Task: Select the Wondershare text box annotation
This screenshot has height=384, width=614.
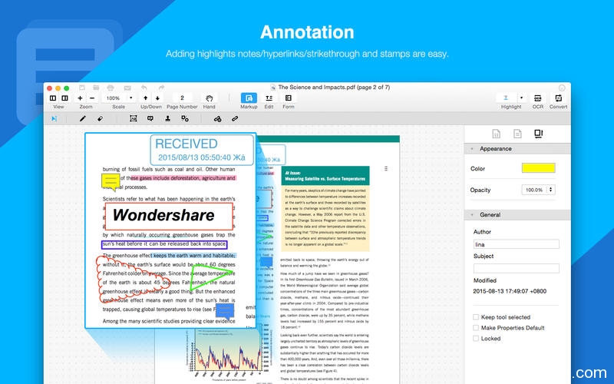Action: 169,217
